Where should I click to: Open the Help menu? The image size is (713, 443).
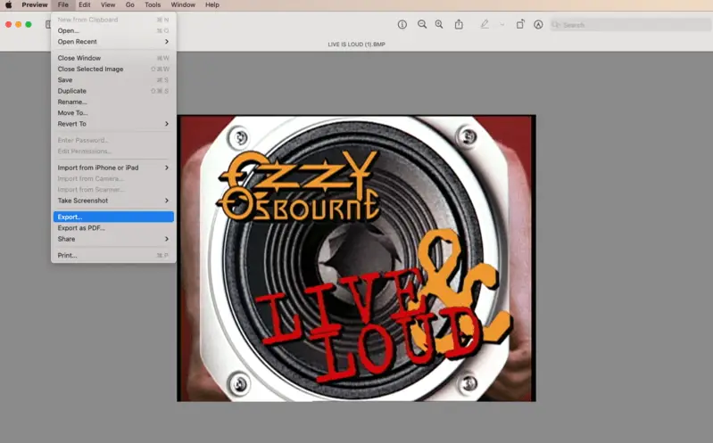tap(211, 5)
